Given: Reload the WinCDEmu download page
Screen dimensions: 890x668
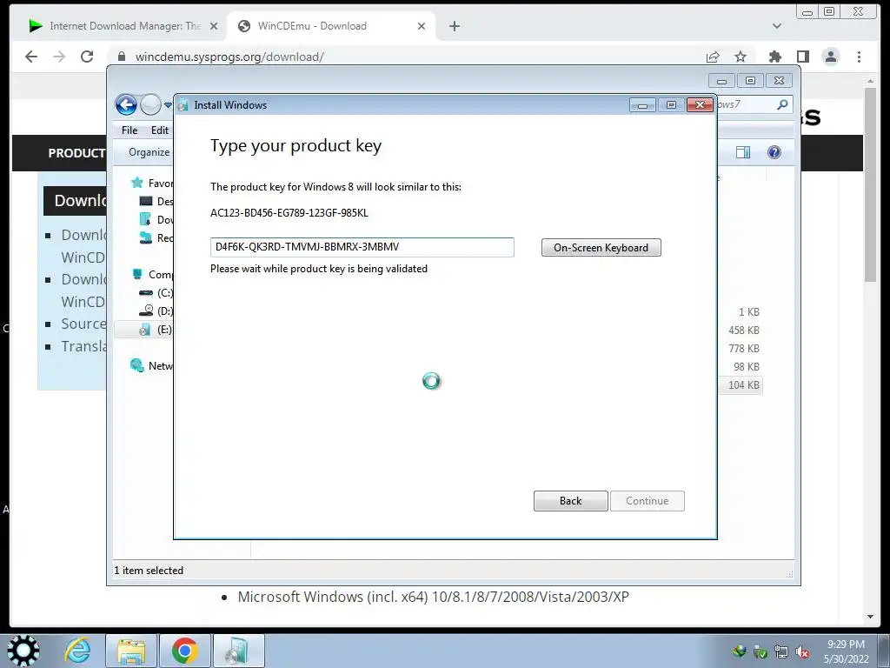Looking at the screenshot, I should [x=87, y=57].
